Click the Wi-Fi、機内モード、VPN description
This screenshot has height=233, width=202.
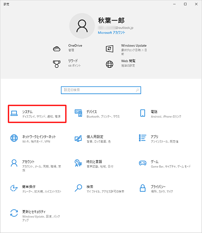tap(36, 141)
